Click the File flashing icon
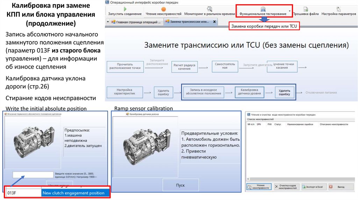Screen dimensions: 358x200 click(x=306, y=9)
